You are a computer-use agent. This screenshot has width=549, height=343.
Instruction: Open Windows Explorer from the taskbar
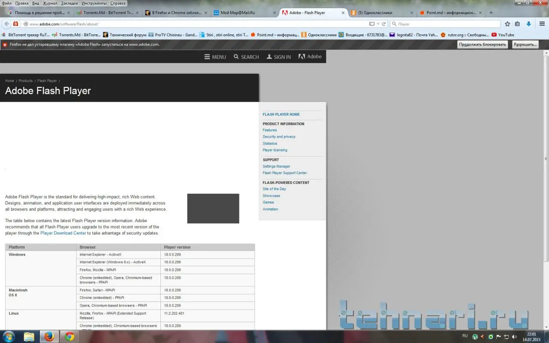coord(29,336)
